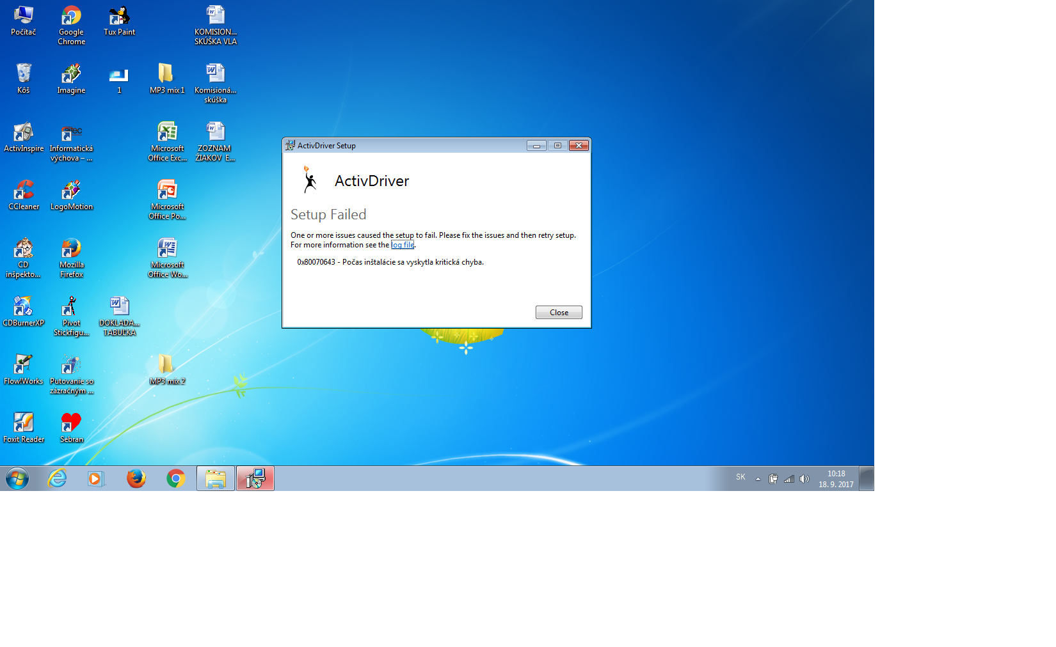The height and width of the screenshot is (647, 1056).
Task: Select Putovanie so zázračným shortcut
Action: tap(72, 374)
